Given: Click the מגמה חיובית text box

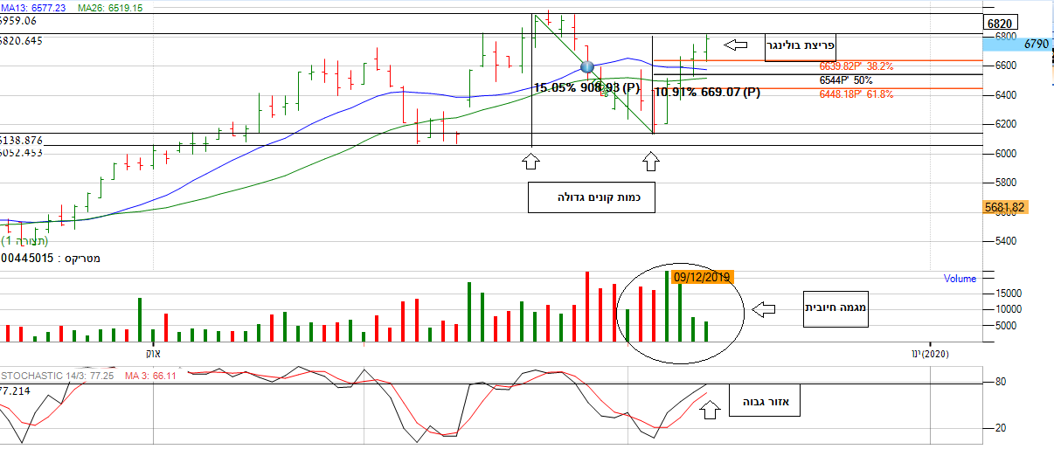Looking at the screenshot, I should [836, 308].
